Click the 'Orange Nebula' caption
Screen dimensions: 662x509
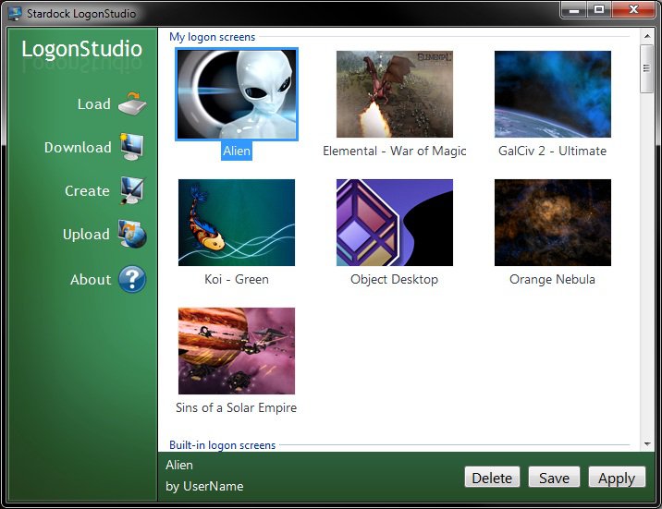pos(552,279)
